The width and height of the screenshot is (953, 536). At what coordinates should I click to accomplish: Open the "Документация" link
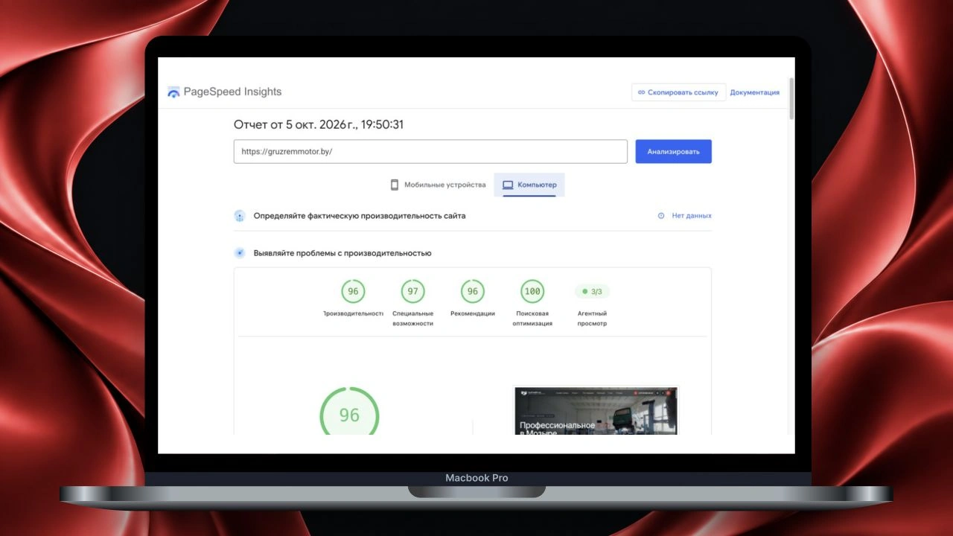pos(755,92)
